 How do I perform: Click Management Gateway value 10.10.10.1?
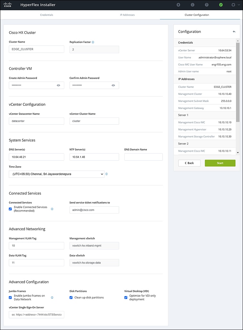[225, 108]
